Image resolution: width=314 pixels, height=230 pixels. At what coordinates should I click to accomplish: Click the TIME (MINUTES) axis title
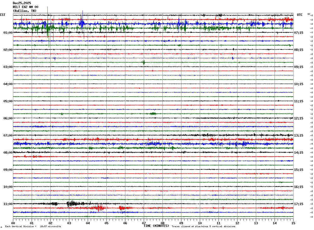(x=156, y=226)
